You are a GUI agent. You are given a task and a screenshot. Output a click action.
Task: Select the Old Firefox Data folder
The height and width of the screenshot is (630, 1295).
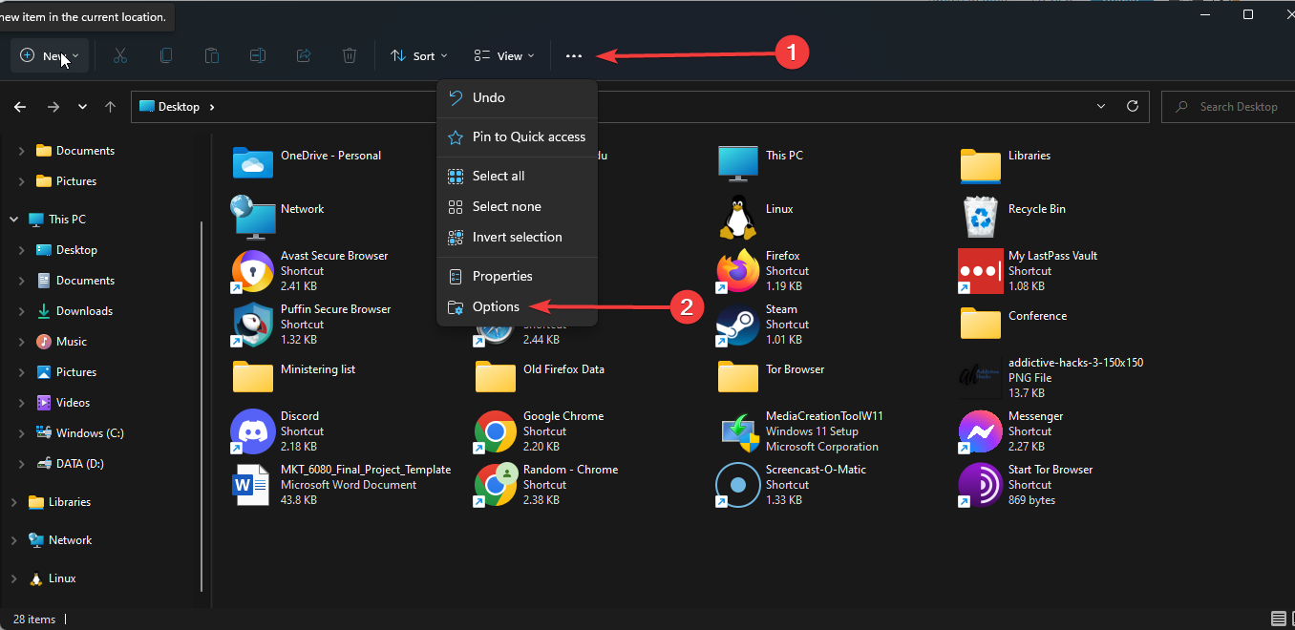[541, 376]
